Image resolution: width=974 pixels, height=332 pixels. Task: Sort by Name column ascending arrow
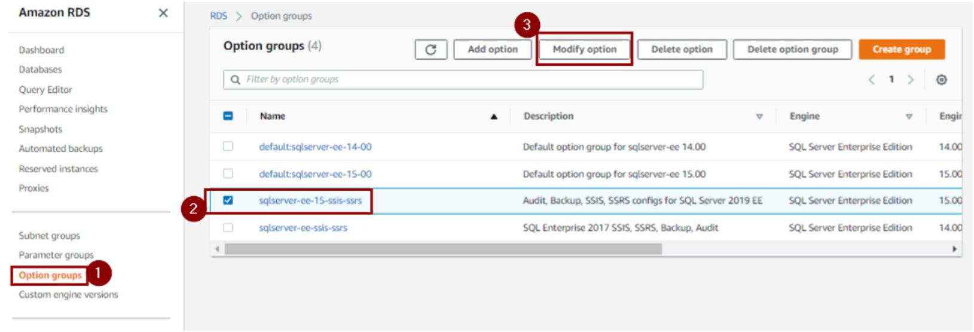494,117
